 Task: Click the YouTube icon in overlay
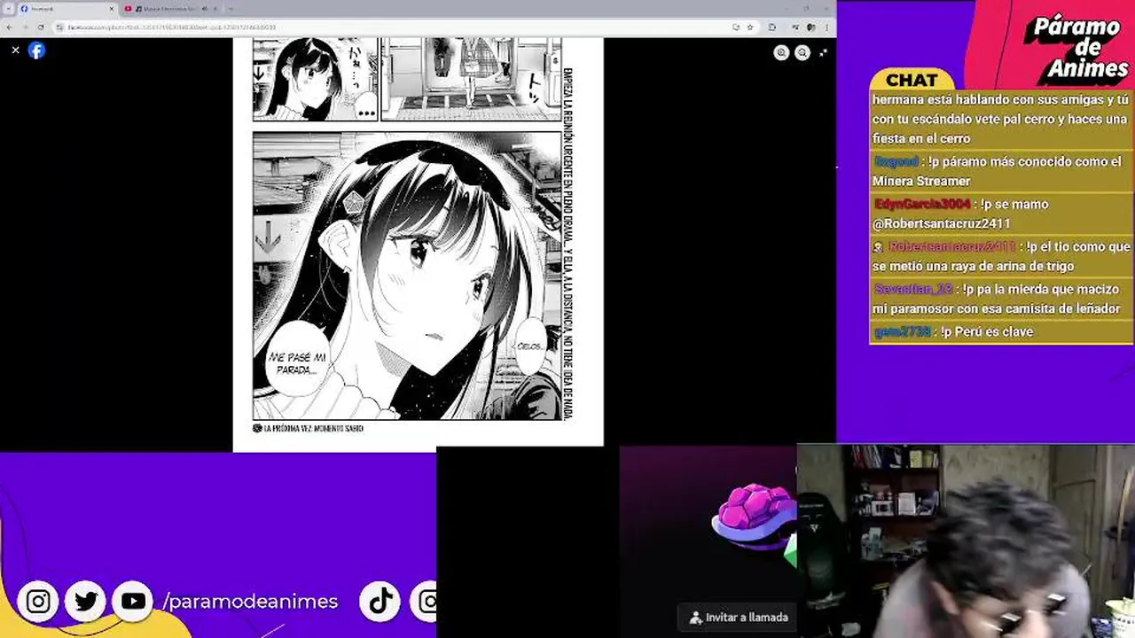(x=133, y=602)
